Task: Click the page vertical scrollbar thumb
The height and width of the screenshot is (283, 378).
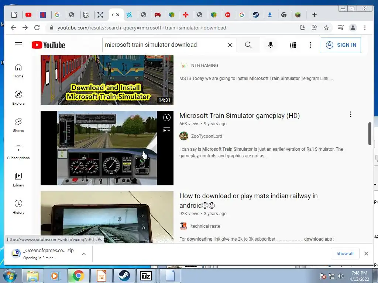Action: click(x=370, y=134)
